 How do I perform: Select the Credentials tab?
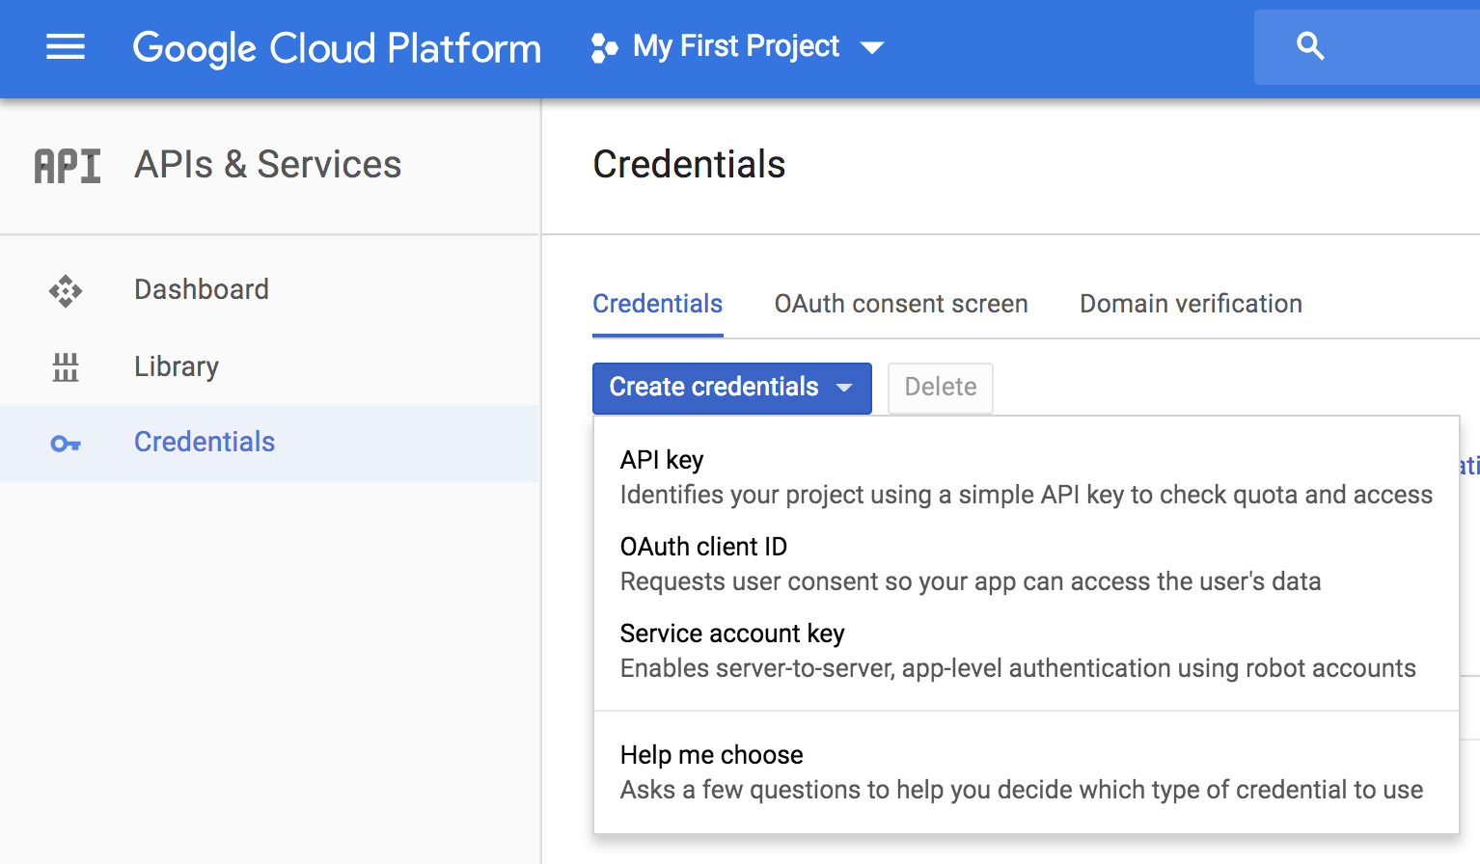(657, 304)
